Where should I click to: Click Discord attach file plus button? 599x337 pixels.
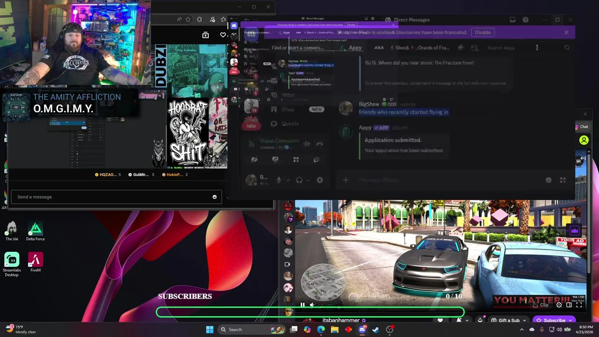click(346, 180)
